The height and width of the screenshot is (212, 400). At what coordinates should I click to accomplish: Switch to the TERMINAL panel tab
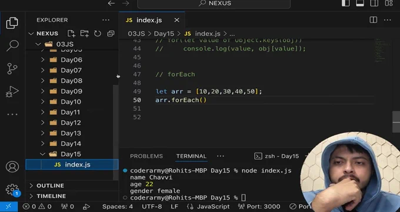191,156
